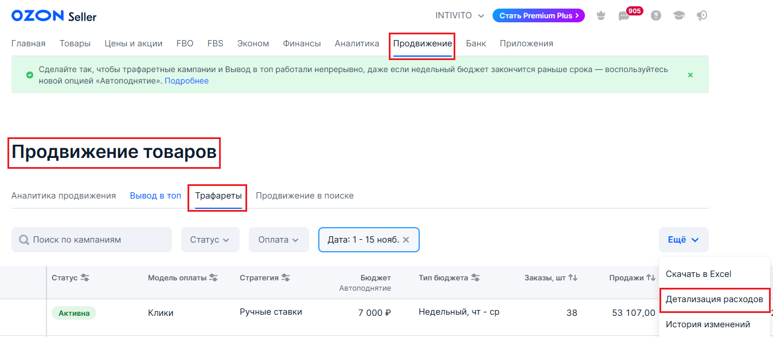
Task: Sort by Заказы, шт arrows icon
Action: [x=573, y=278]
